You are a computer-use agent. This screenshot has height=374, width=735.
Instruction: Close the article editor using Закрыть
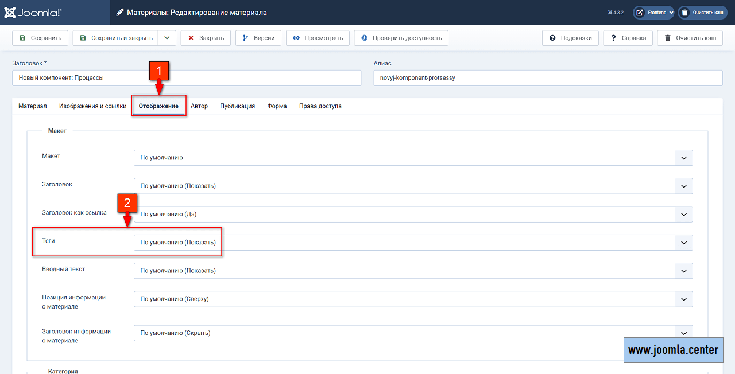[x=206, y=38]
